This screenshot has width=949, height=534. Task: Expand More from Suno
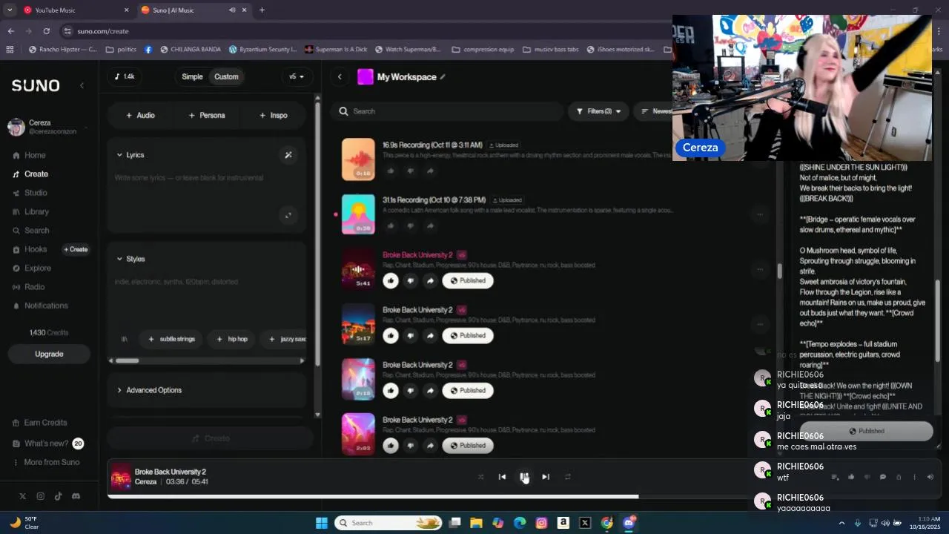[46, 462]
